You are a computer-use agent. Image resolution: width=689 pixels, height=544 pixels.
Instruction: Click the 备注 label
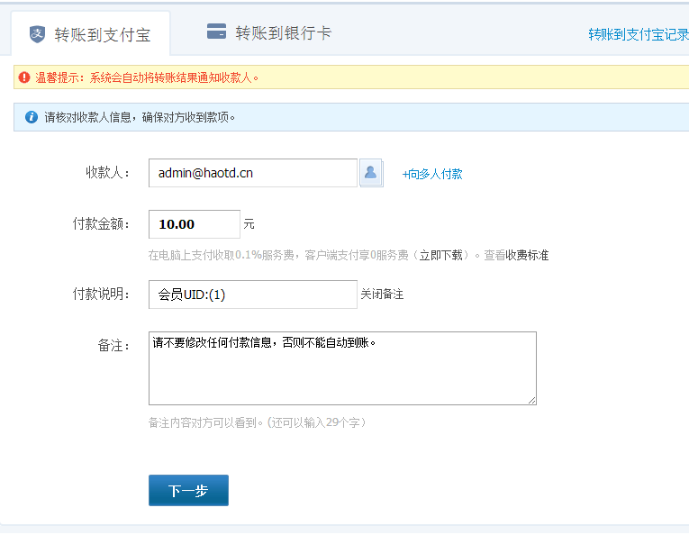pyautogui.click(x=113, y=345)
